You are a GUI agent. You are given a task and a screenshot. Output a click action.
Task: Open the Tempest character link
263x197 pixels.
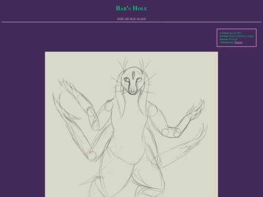238,42
